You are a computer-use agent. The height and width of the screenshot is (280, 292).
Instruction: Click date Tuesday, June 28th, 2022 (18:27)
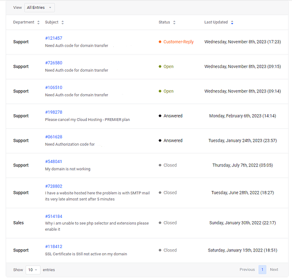243,193
